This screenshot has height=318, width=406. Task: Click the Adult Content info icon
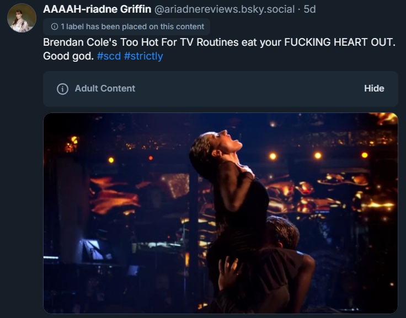[x=62, y=89]
